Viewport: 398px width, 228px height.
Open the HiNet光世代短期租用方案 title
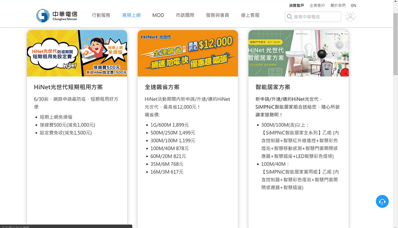click(x=69, y=87)
